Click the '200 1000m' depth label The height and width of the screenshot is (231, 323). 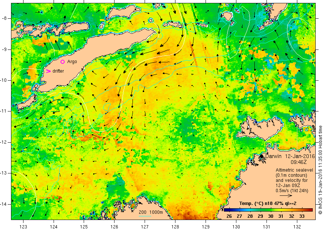point(150,212)
